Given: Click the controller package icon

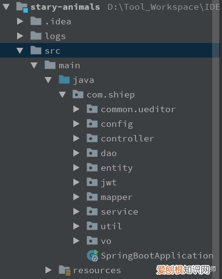Looking at the screenshot, I should [x=92, y=138].
